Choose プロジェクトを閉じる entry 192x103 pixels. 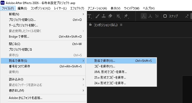tap(43, 50)
